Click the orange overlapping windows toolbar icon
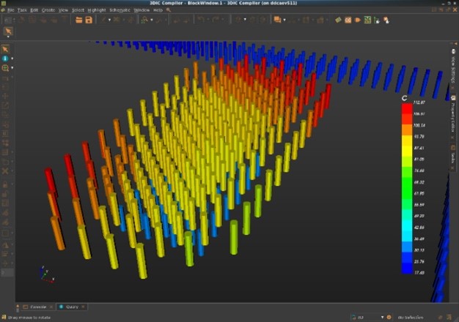The image size is (459, 322). (x=277, y=20)
